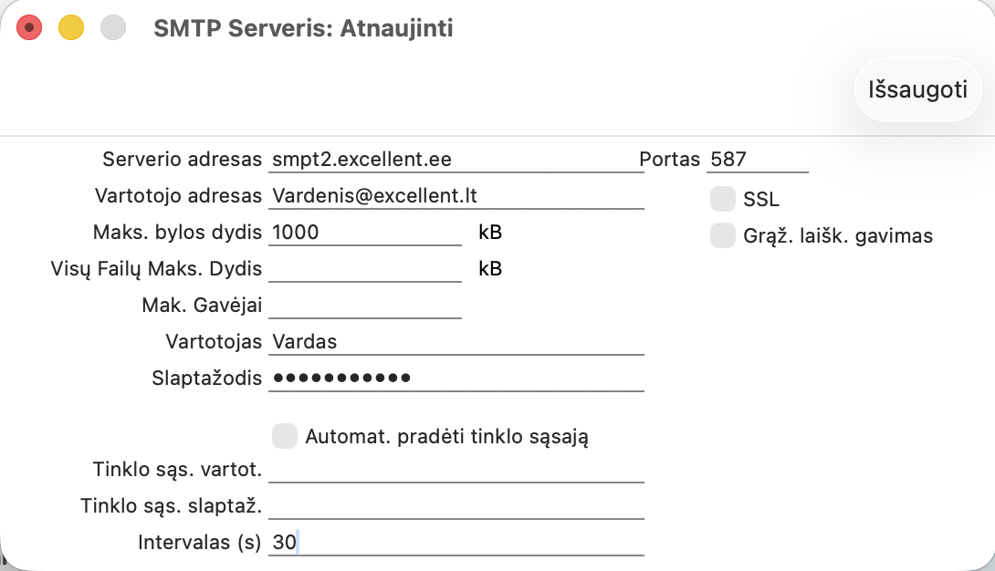Minimize the window with yellow button
The width and height of the screenshot is (995, 571).
(71, 28)
